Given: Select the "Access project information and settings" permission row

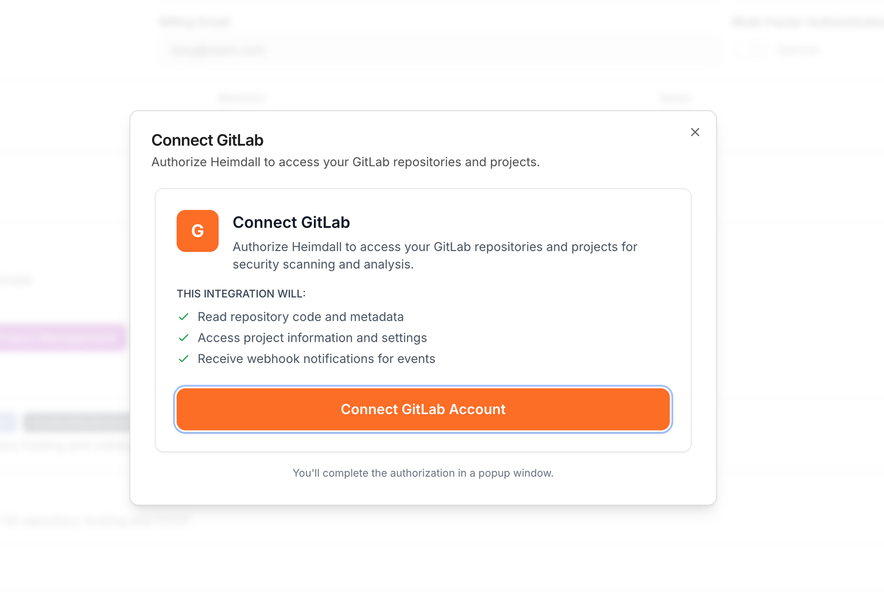Looking at the screenshot, I should [312, 337].
